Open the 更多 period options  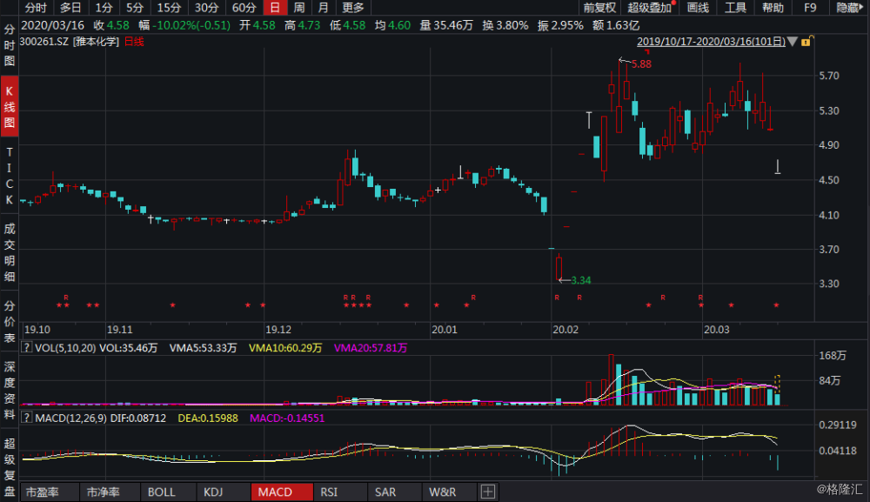click(353, 8)
